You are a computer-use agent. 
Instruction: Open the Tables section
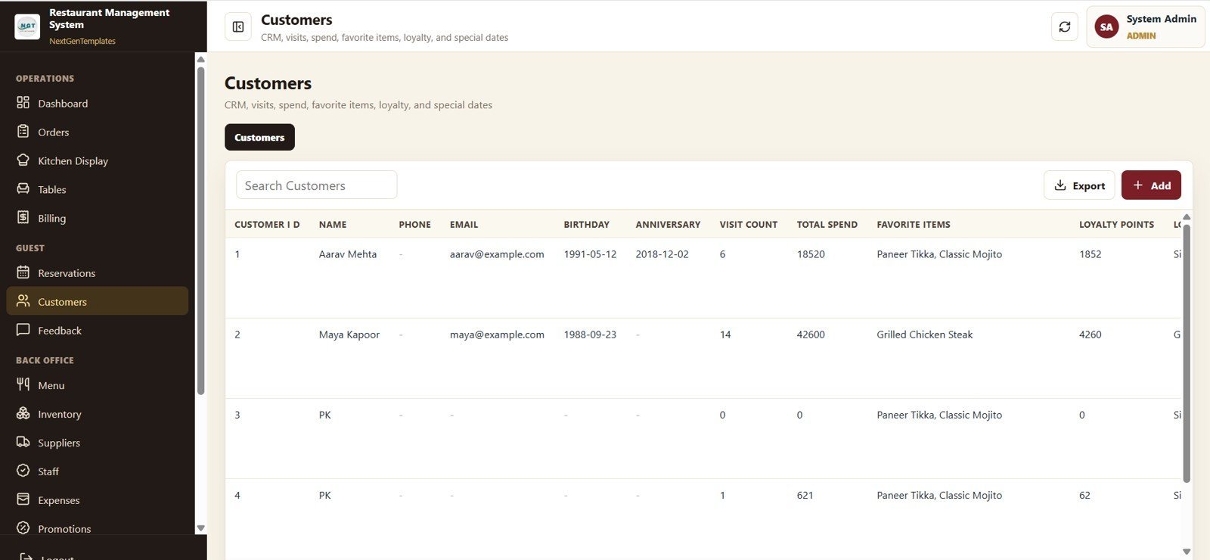[97, 190]
